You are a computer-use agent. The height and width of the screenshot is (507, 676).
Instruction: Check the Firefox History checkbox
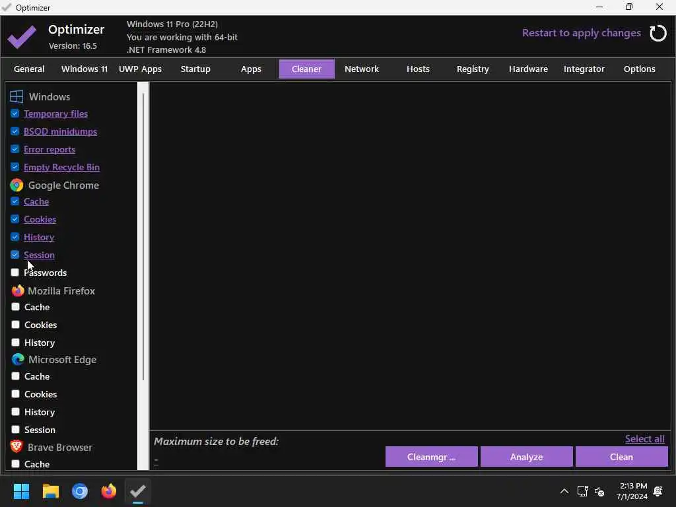16,342
